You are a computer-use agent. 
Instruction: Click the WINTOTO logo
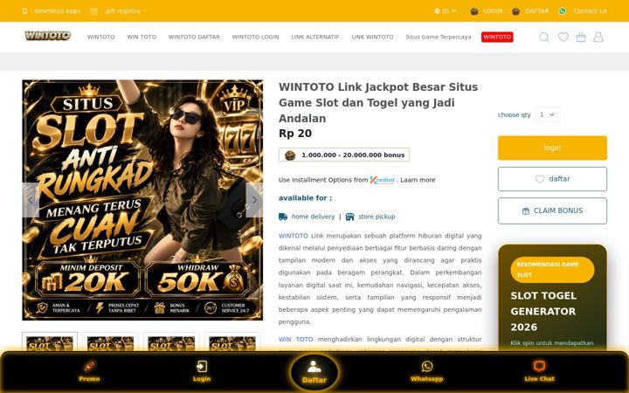tap(47, 36)
